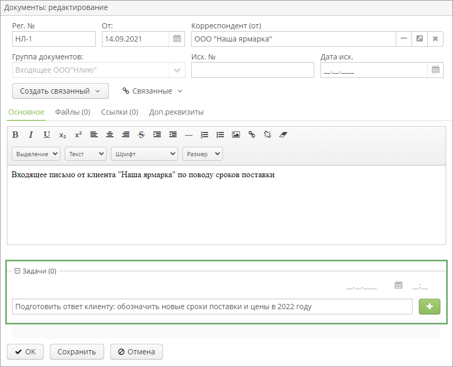Insert bulleted list
Viewport: 453px width, 367px height.
[220, 135]
